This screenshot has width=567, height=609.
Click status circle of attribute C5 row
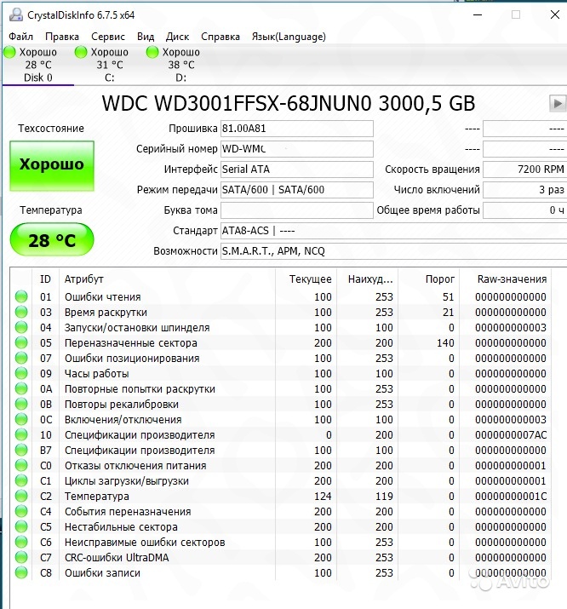click(x=21, y=526)
